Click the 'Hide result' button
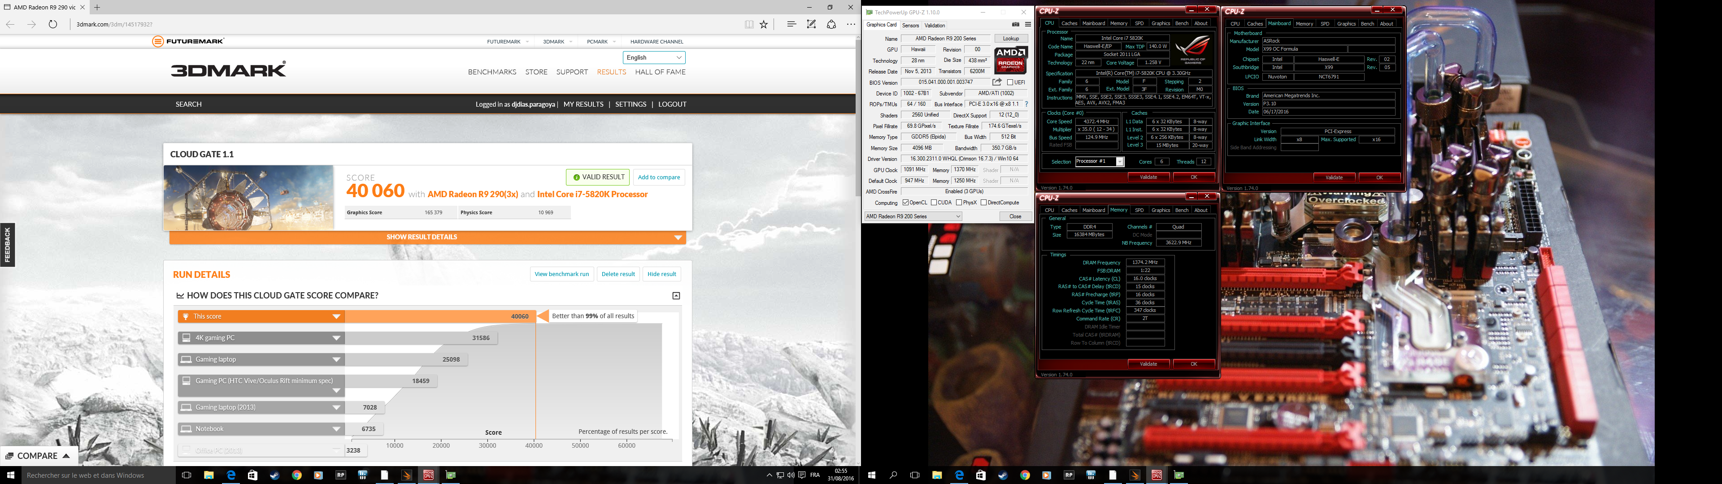This screenshot has height=484, width=1722. (x=662, y=274)
